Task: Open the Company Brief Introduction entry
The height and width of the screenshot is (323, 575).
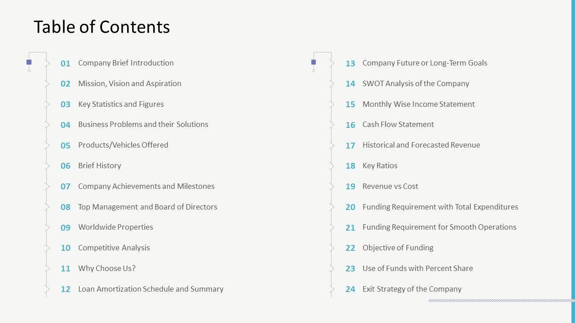Action: [126, 63]
